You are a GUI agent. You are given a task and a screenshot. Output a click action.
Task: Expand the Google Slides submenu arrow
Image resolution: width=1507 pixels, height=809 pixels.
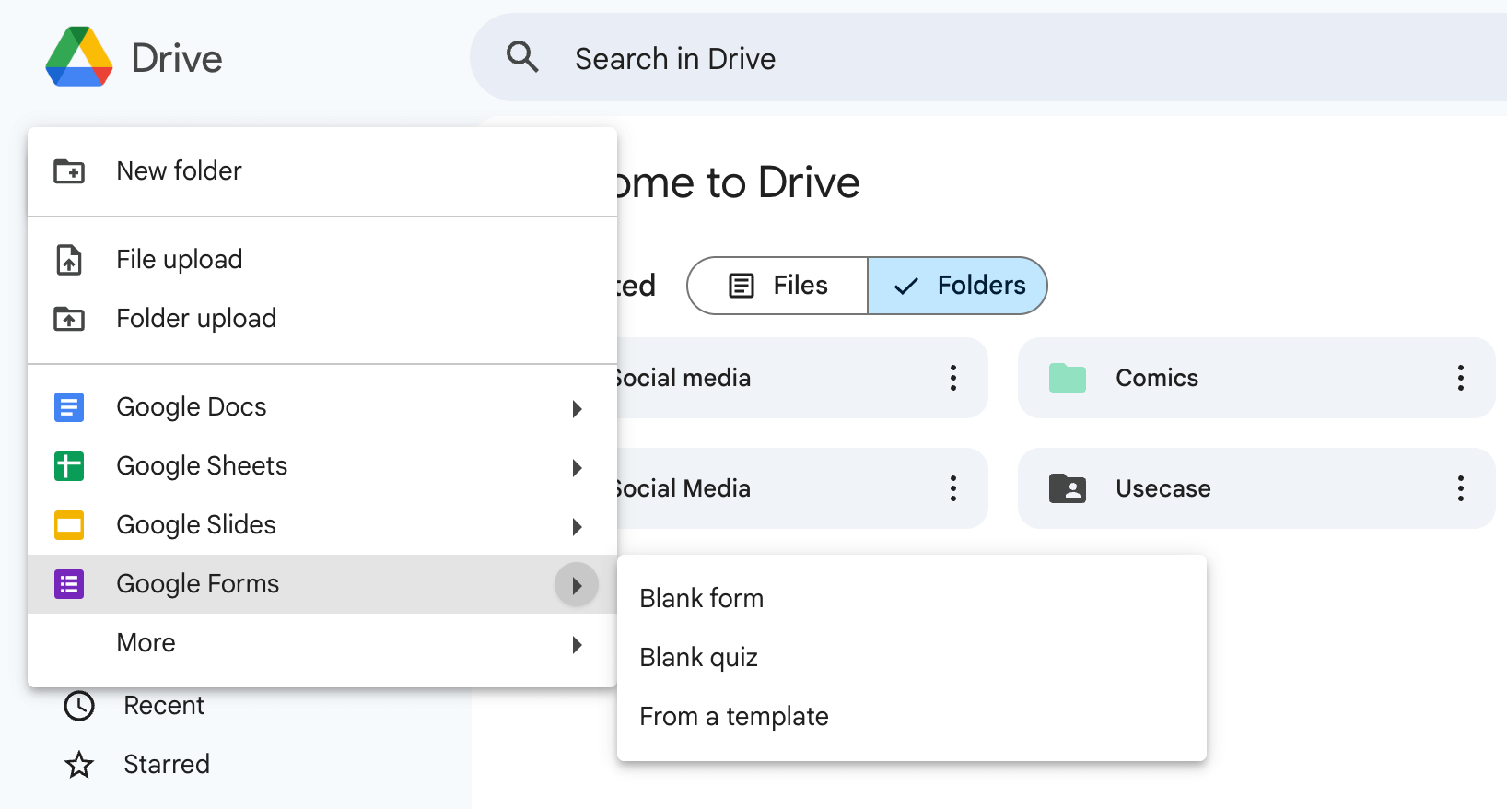(x=577, y=526)
